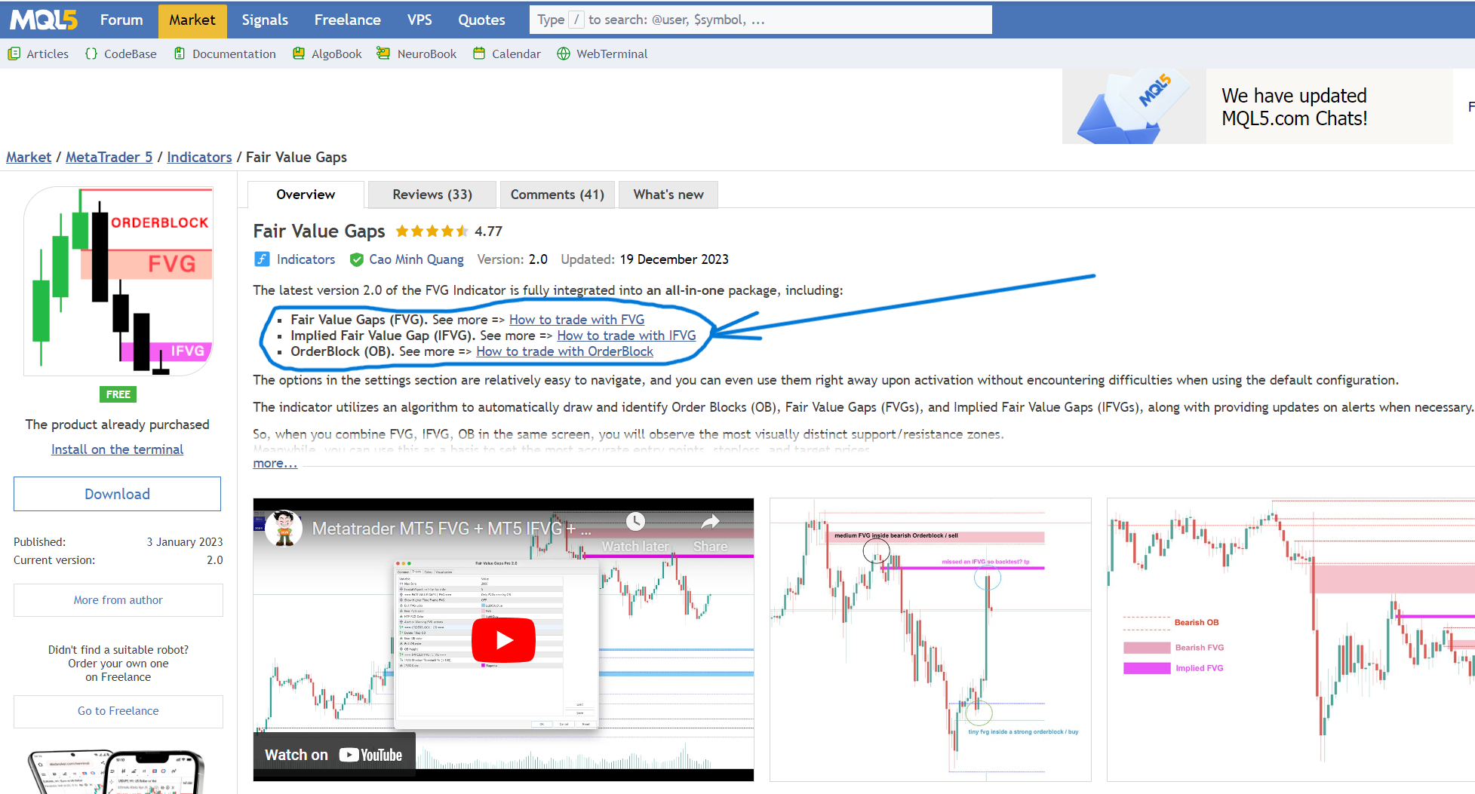This screenshot has height=794, width=1475.
Task: Open the CodeBase brackets icon
Action: 91,54
